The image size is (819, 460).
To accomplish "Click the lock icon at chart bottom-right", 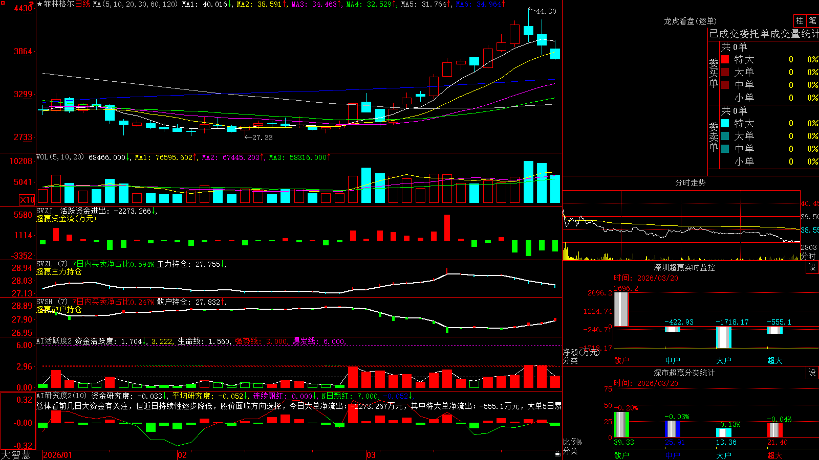I will pyautogui.click(x=557, y=453).
